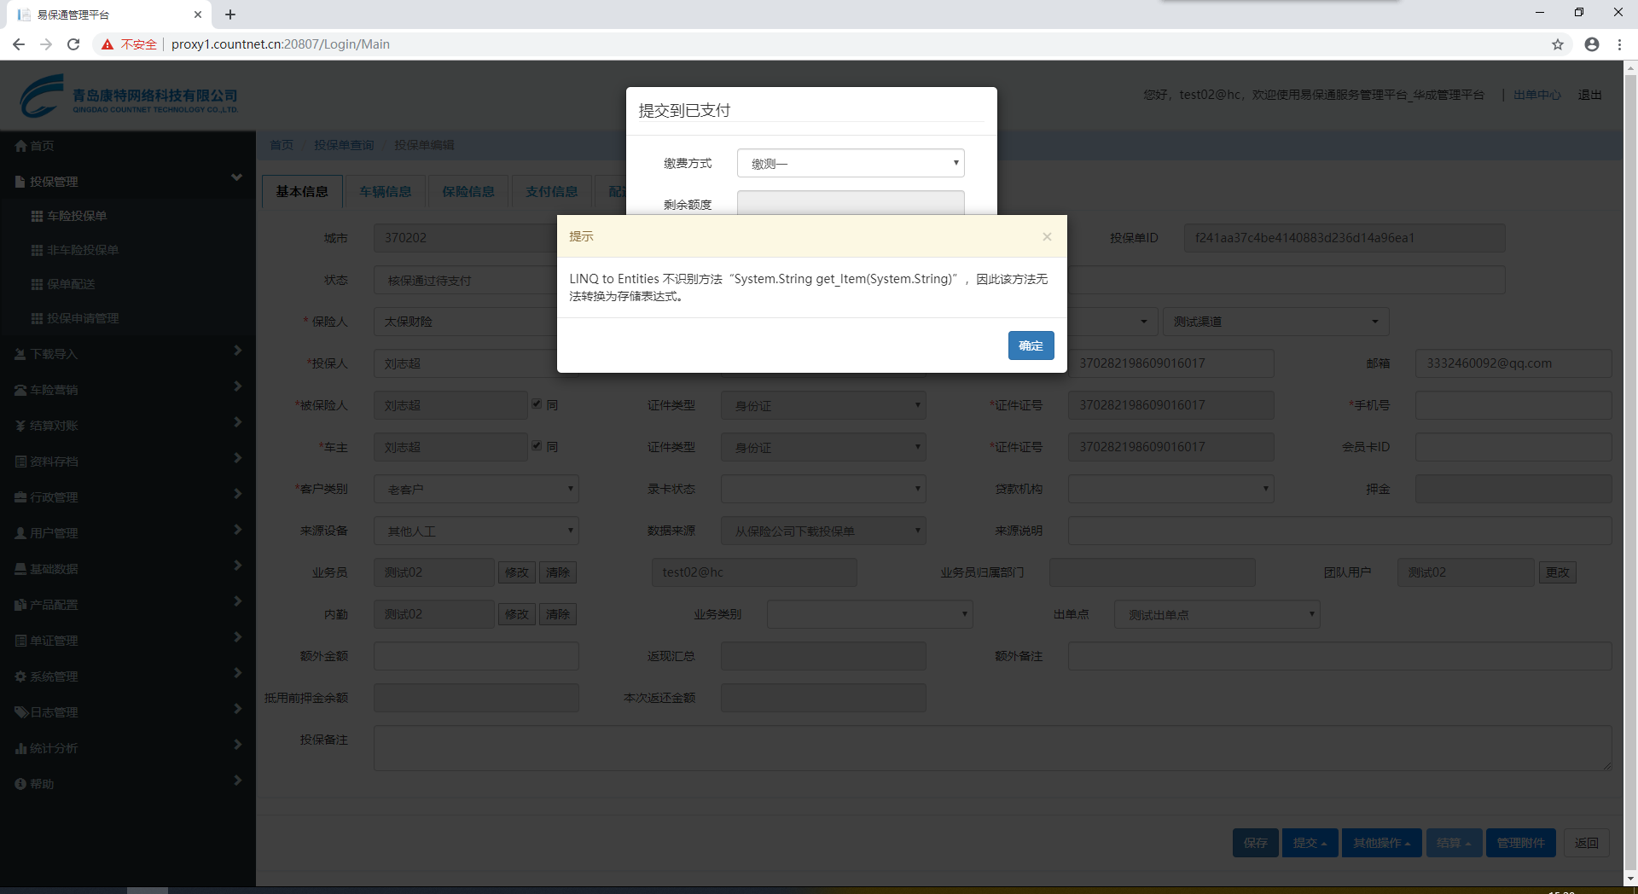Expand the 单证管理 sidebar chevron
1638x894 pixels.
point(237,637)
